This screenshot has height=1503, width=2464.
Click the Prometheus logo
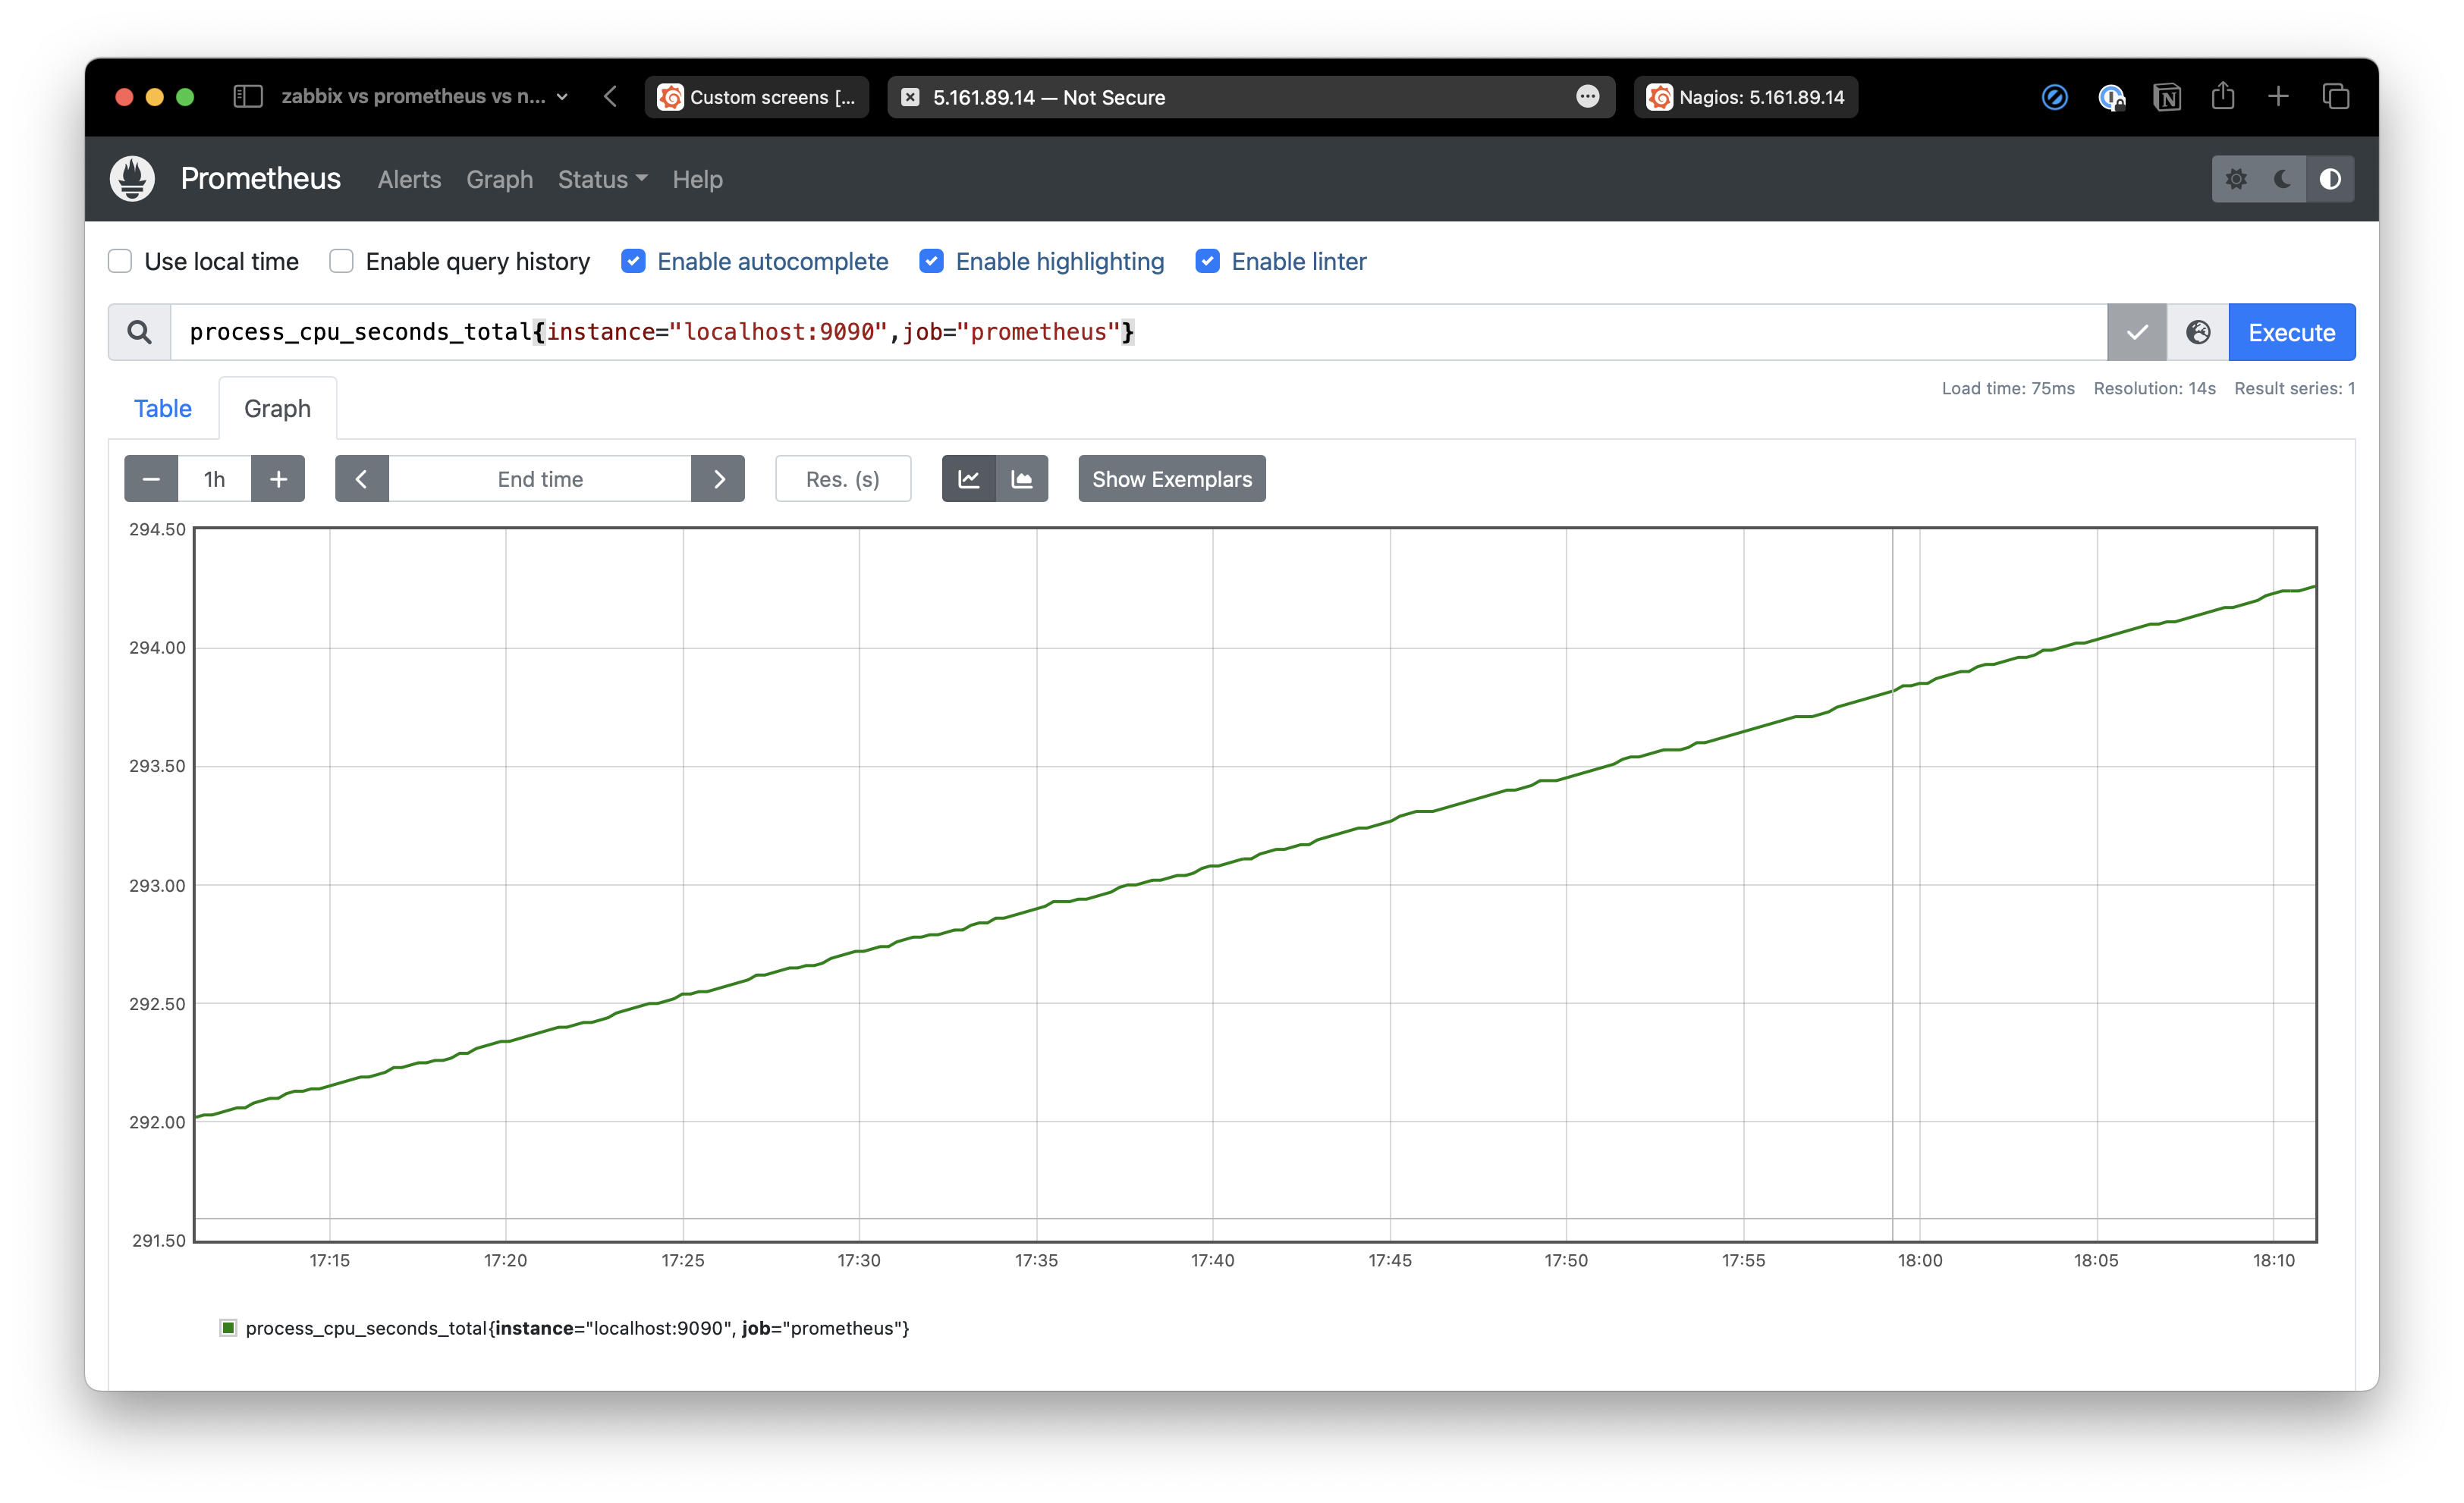[x=132, y=178]
